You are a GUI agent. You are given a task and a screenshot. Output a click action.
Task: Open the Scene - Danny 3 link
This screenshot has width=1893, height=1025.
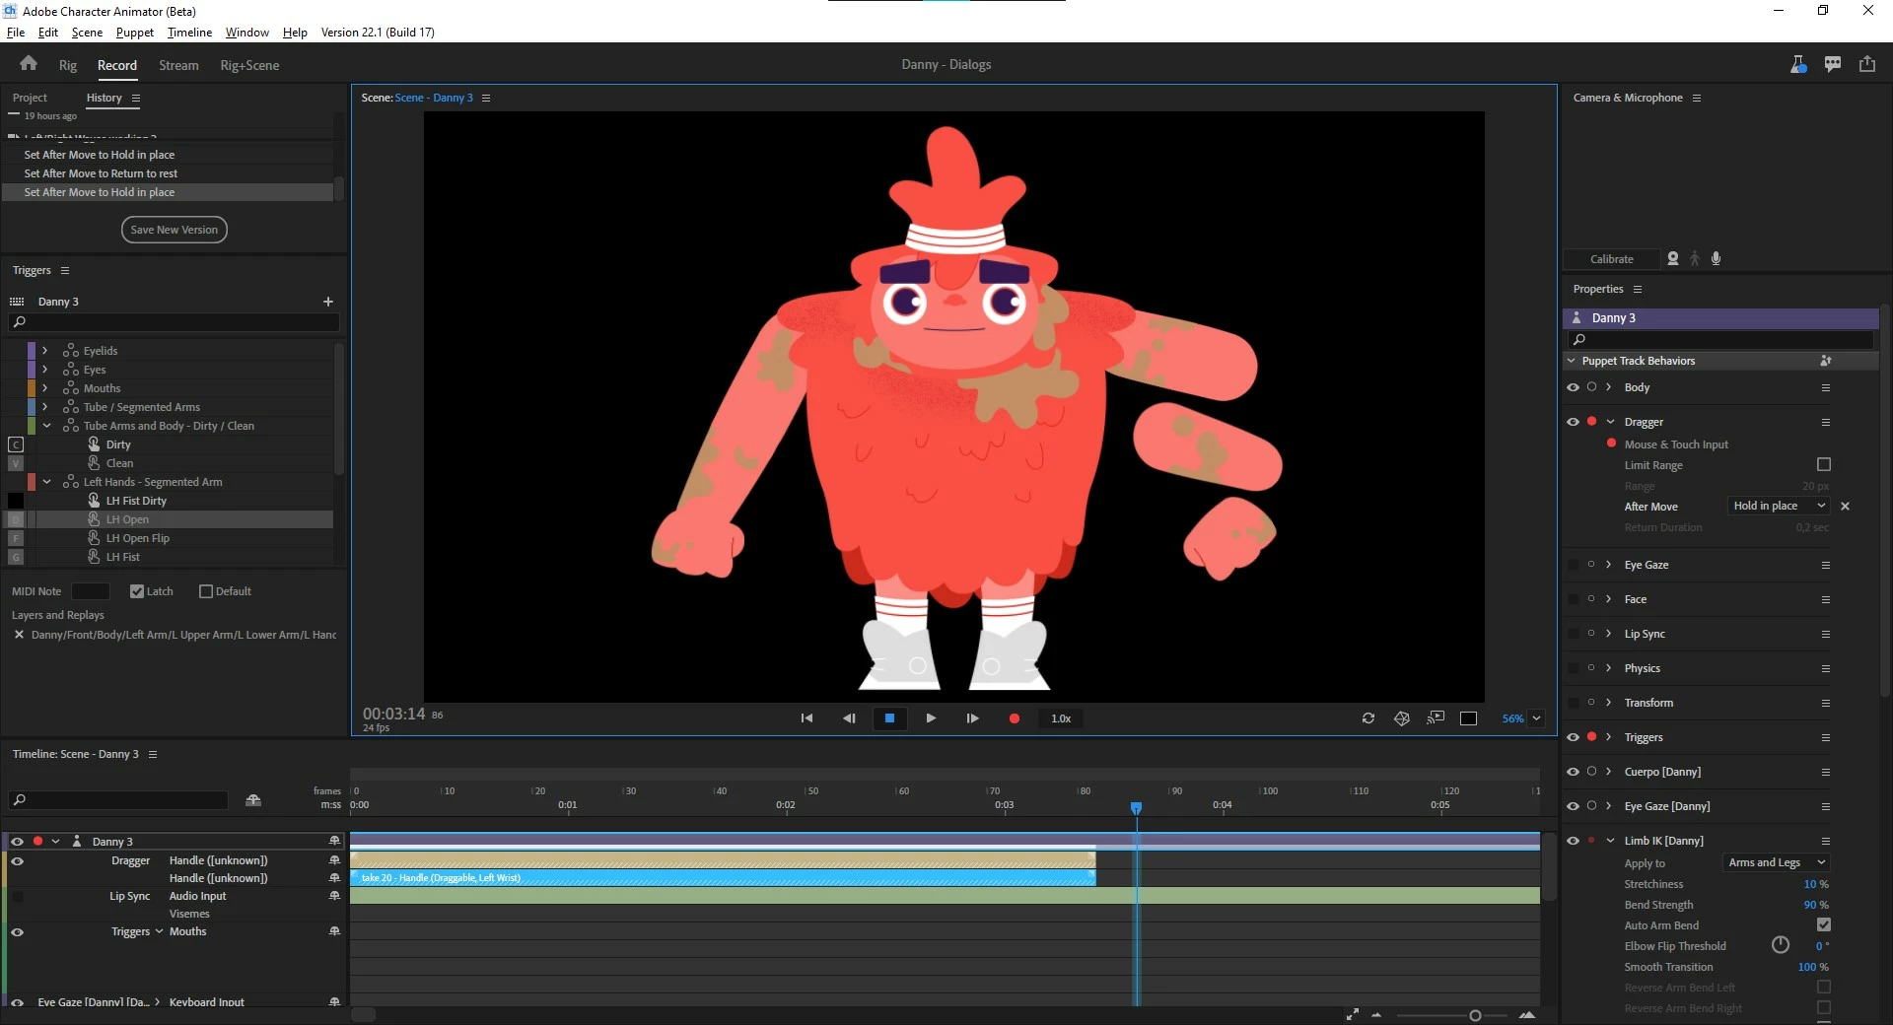pyautogui.click(x=434, y=98)
